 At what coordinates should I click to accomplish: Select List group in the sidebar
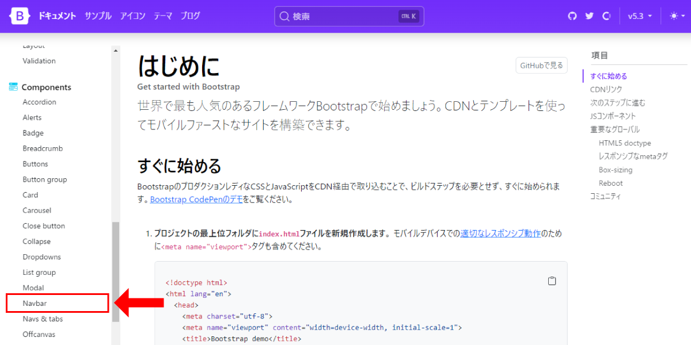click(x=39, y=273)
